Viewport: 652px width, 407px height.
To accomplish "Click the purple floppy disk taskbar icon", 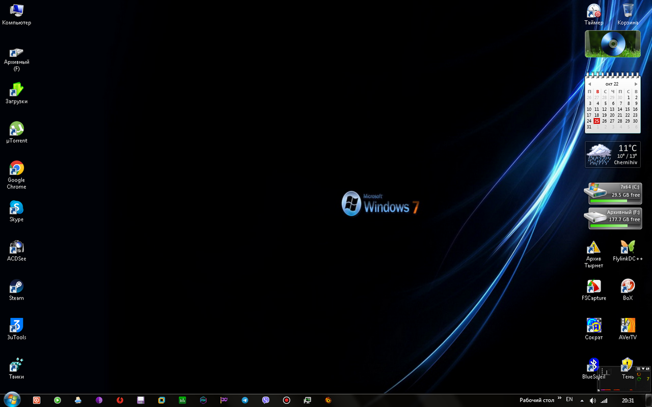I will (141, 400).
